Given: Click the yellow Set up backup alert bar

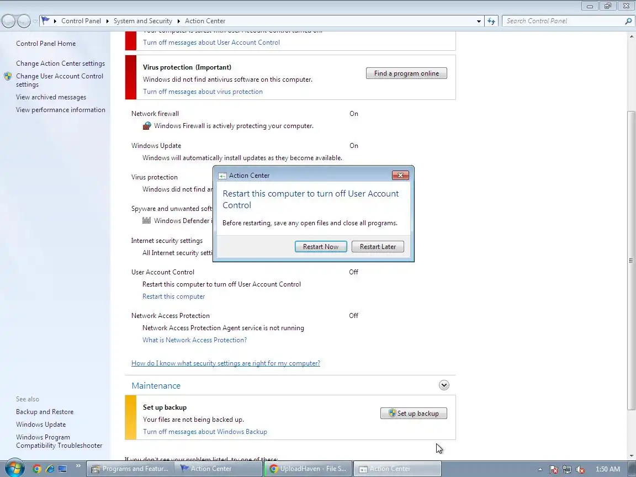Looking at the screenshot, I should tap(131, 417).
